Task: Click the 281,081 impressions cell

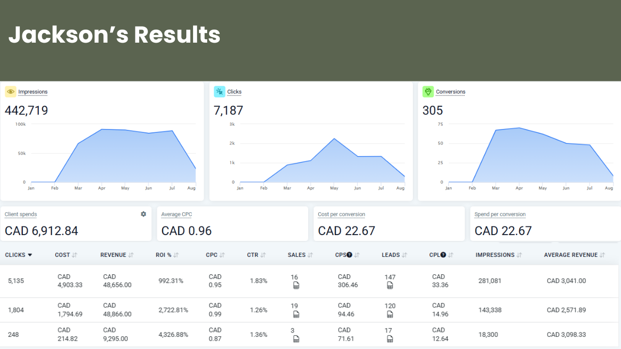Action: tap(490, 281)
